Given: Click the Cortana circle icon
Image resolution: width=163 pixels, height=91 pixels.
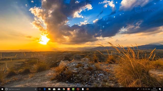Looking at the screenshot, I should (x=6, y=89).
